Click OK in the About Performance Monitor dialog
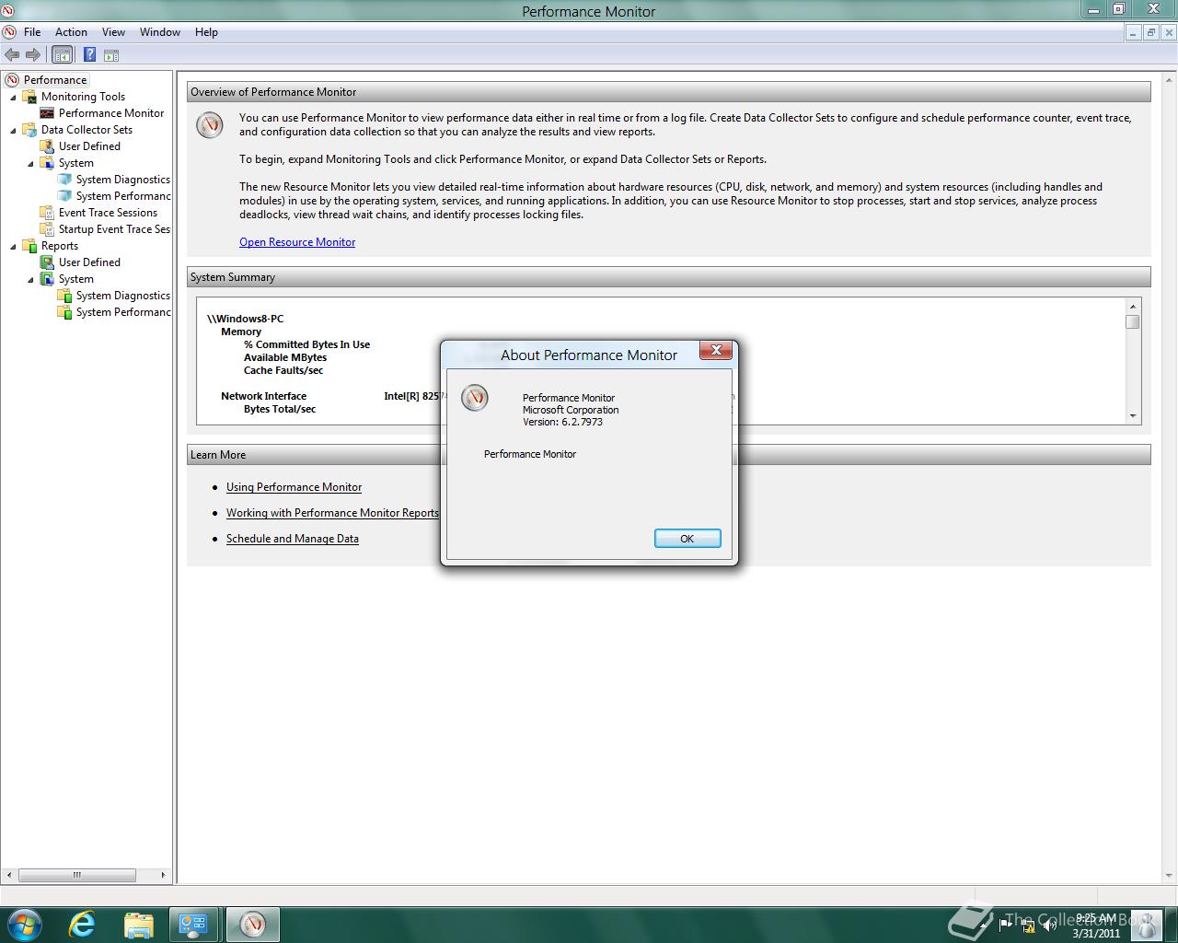The image size is (1178, 943). (x=687, y=539)
